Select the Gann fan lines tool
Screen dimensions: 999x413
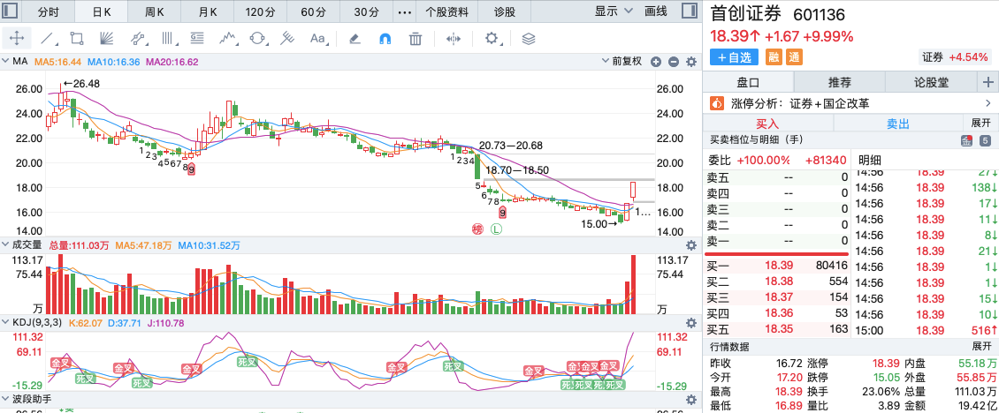[x=106, y=38]
